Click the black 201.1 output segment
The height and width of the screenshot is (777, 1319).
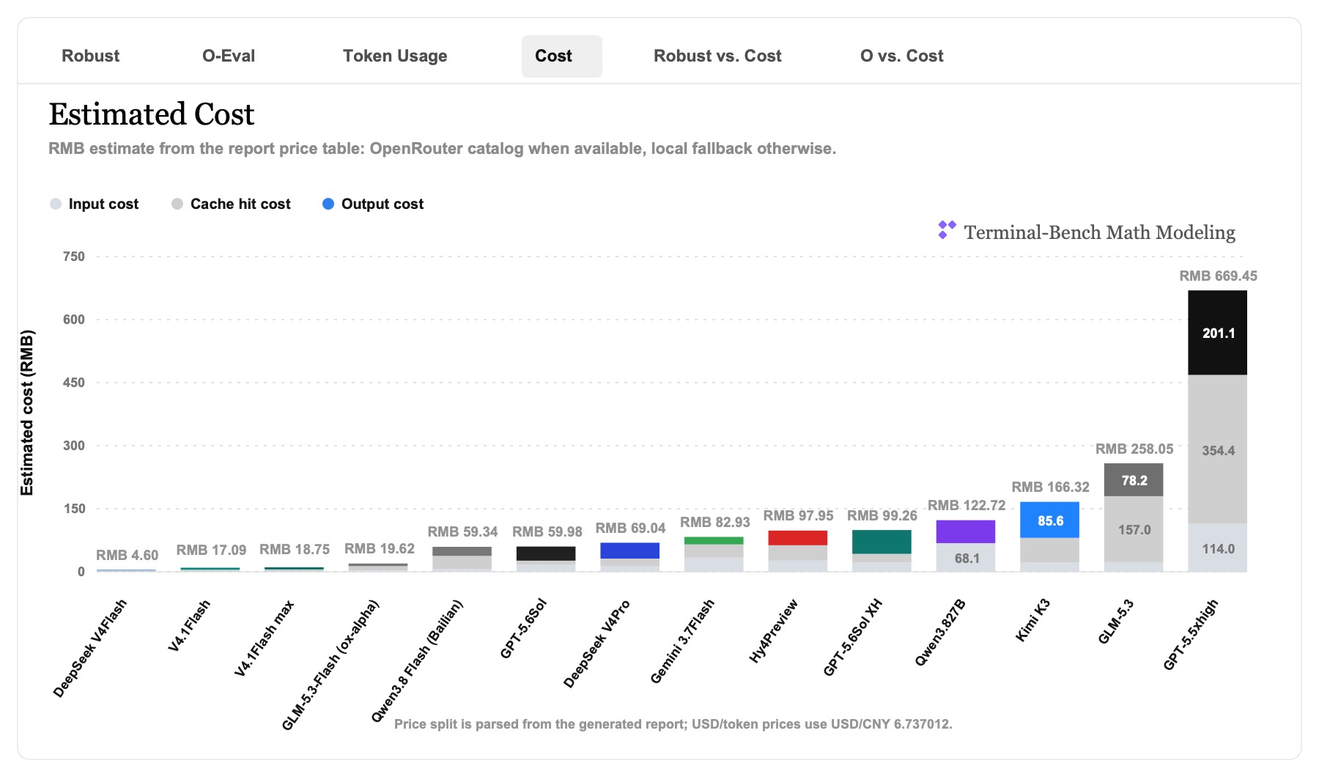tap(1217, 333)
